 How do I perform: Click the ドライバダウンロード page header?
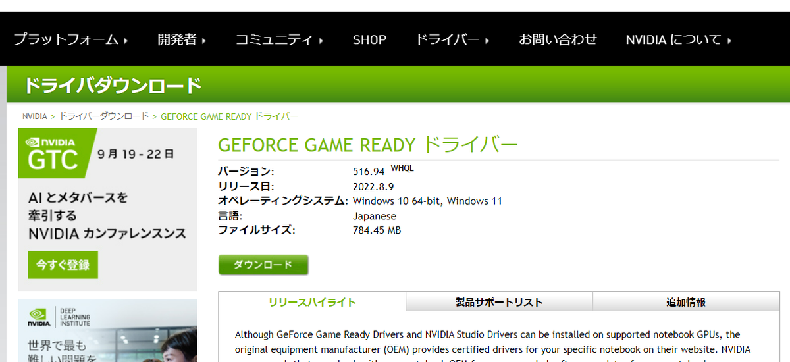[113, 86]
